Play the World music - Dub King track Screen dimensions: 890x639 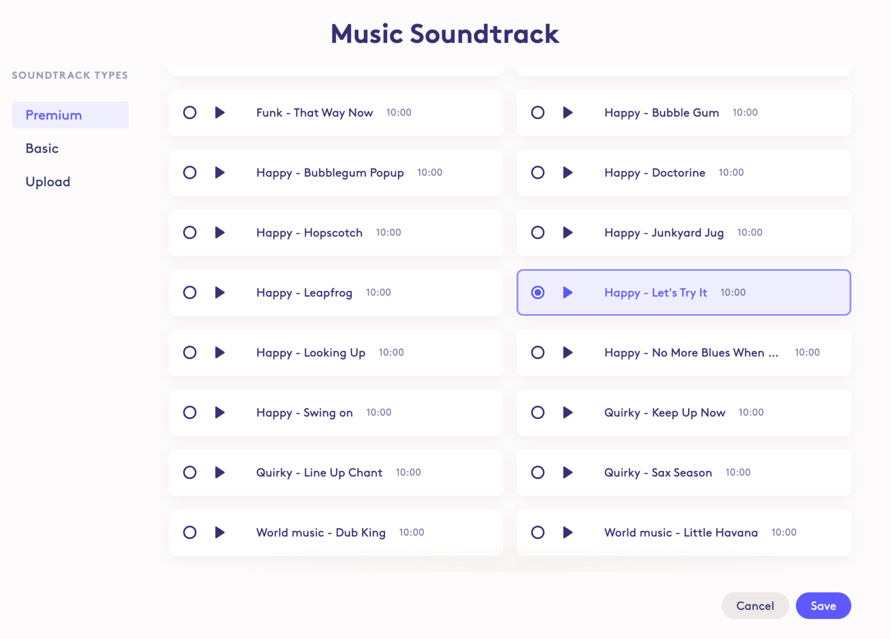point(220,532)
